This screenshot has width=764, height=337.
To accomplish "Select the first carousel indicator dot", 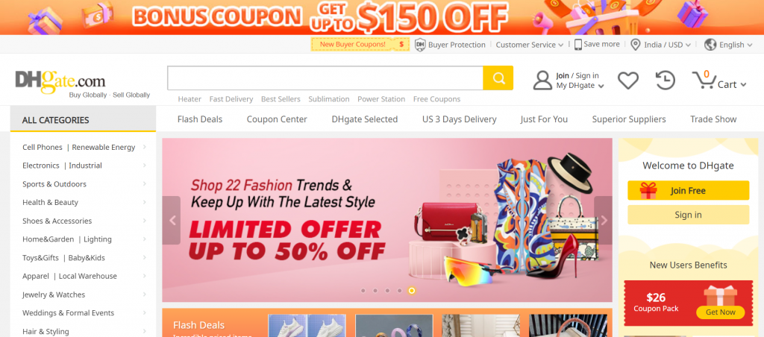I will 363,291.
